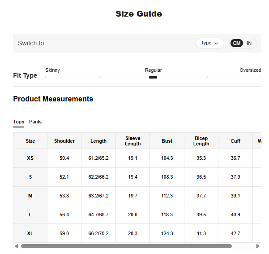Click the Shoulder column header

(64, 141)
